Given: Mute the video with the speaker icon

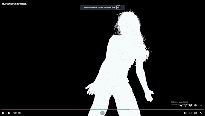Looking at the screenshot, I should tap(9, 113).
